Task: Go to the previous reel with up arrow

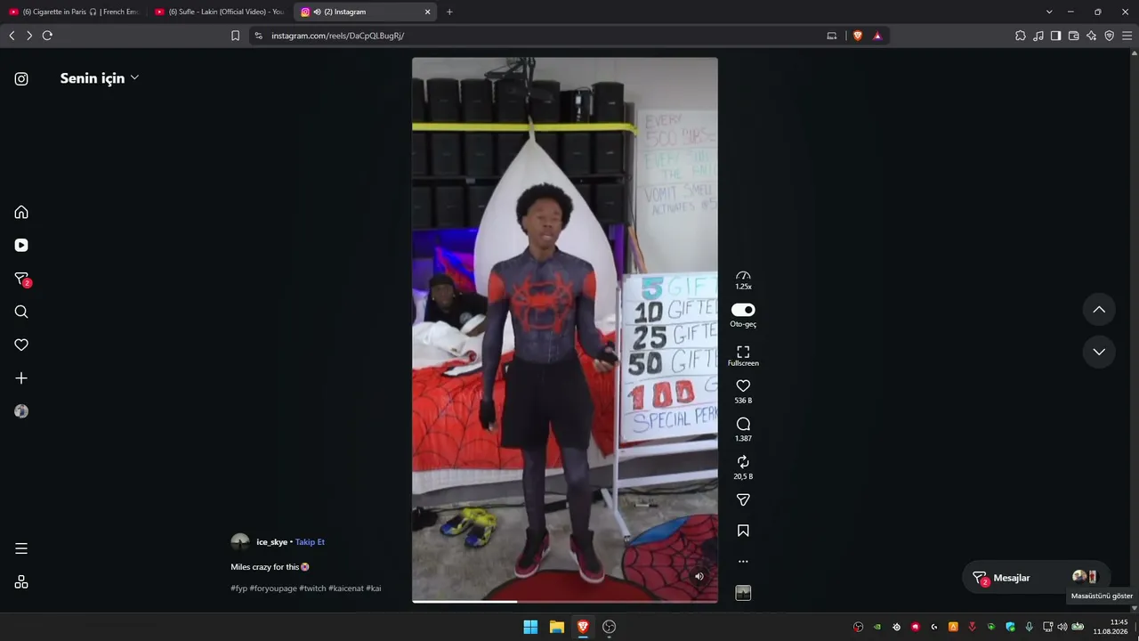Action: point(1099,310)
